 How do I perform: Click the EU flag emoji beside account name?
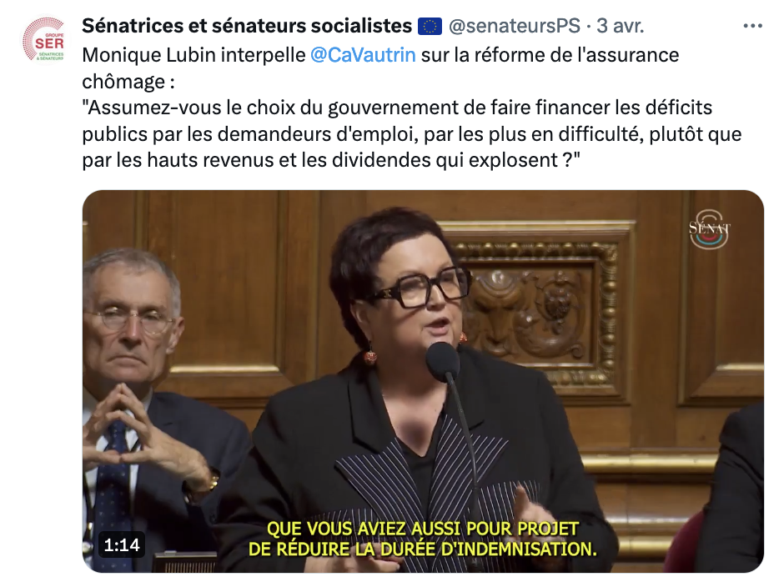(430, 27)
